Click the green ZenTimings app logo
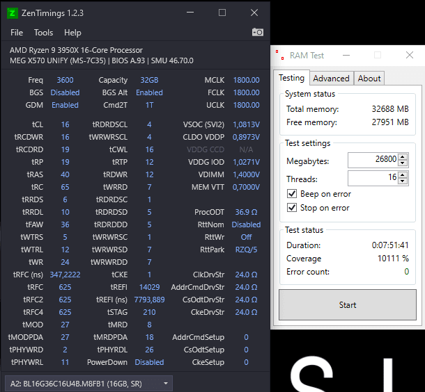Viewport: 425px width, 392px height. pyautogui.click(x=13, y=13)
